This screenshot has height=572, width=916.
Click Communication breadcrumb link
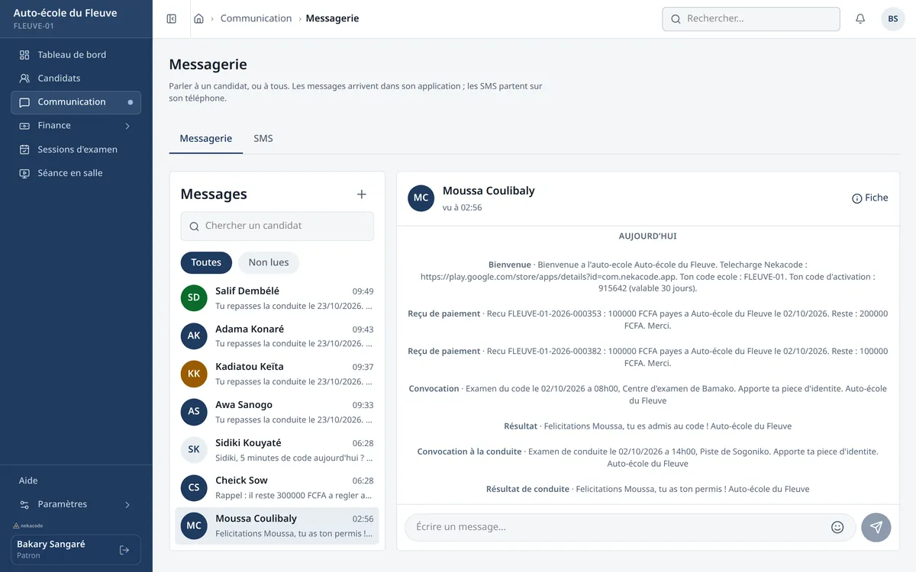[256, 19]
